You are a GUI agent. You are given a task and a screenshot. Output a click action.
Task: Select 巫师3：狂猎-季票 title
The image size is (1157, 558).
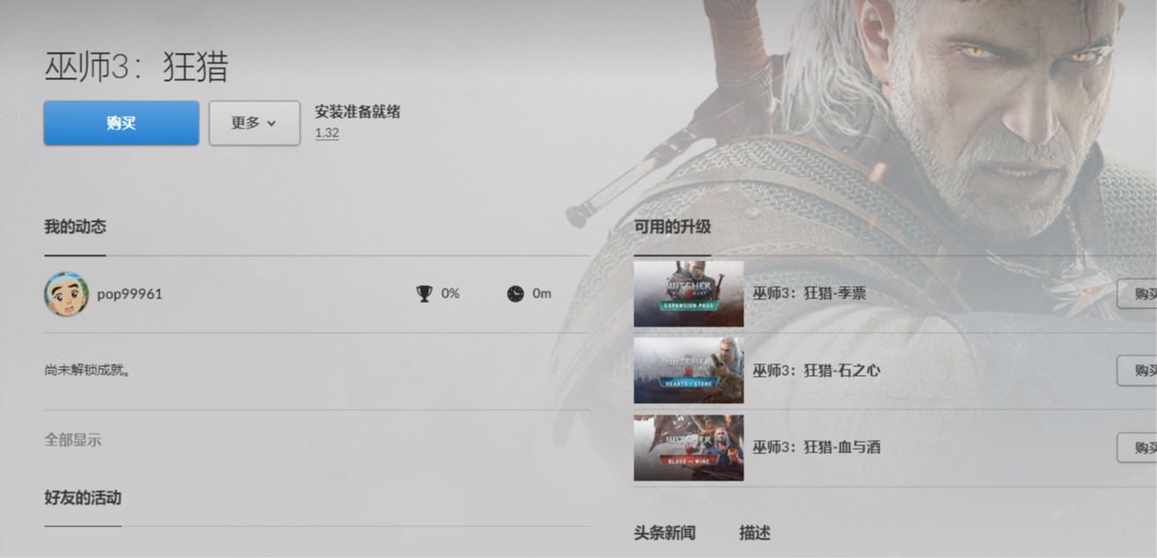pos(809,294)
